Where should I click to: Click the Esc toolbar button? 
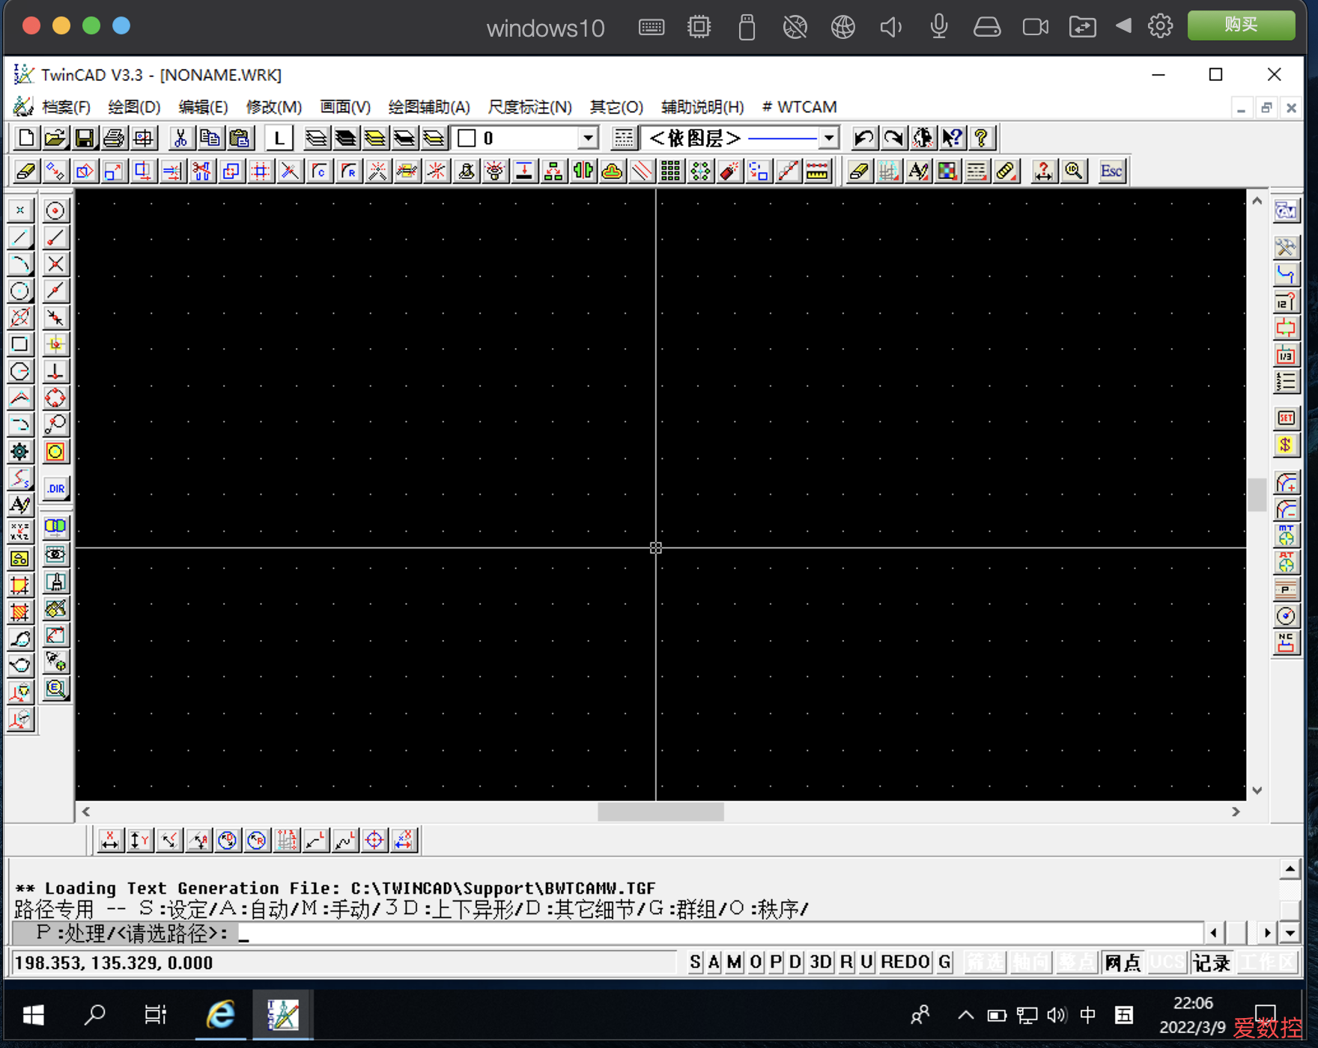click(x=1111, y=171)
